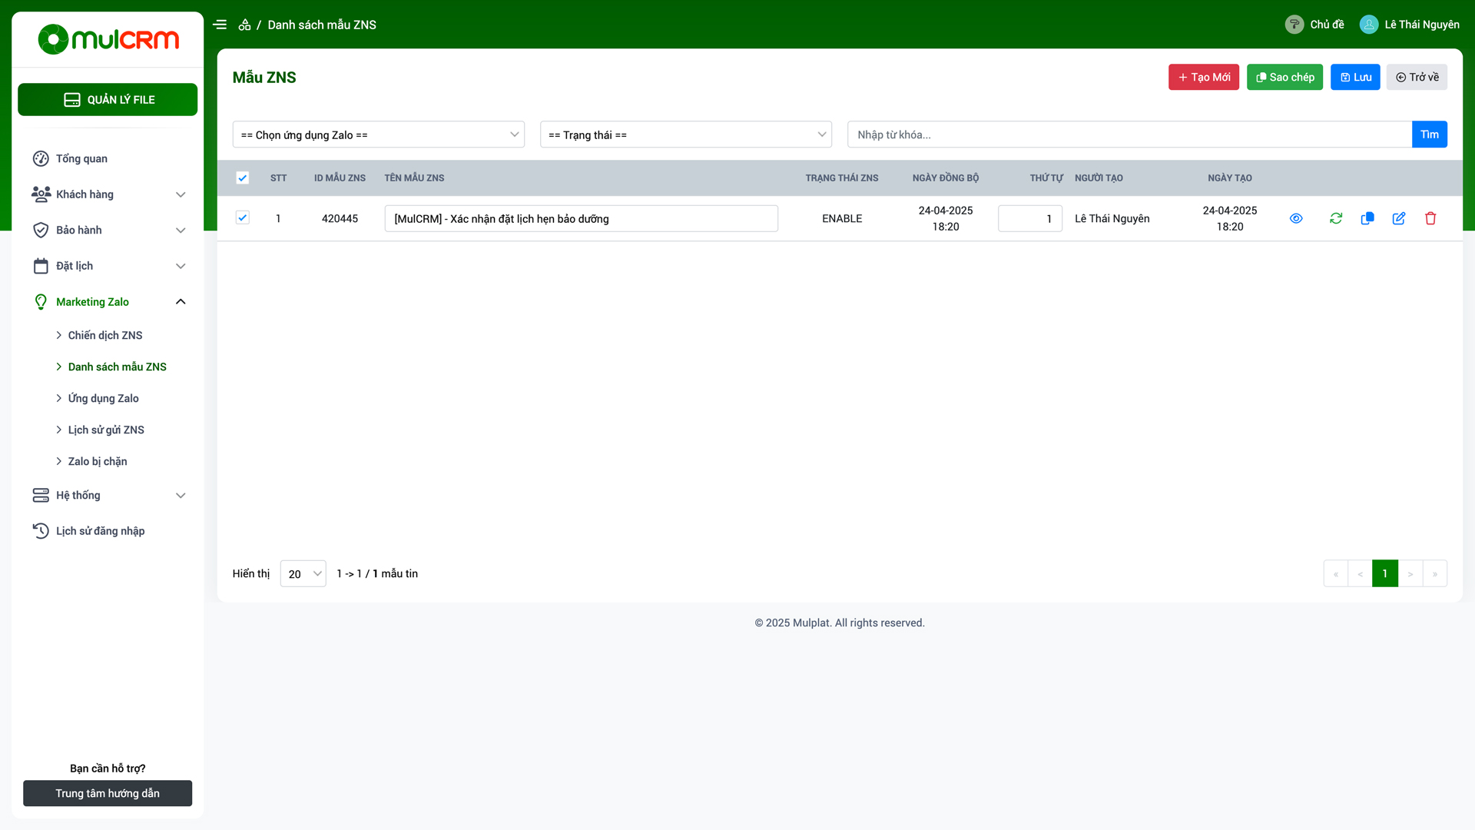This screenshot has height=830, width=1475.
Task: Toggle the select-all header checkbox
Action: point(242,178)
